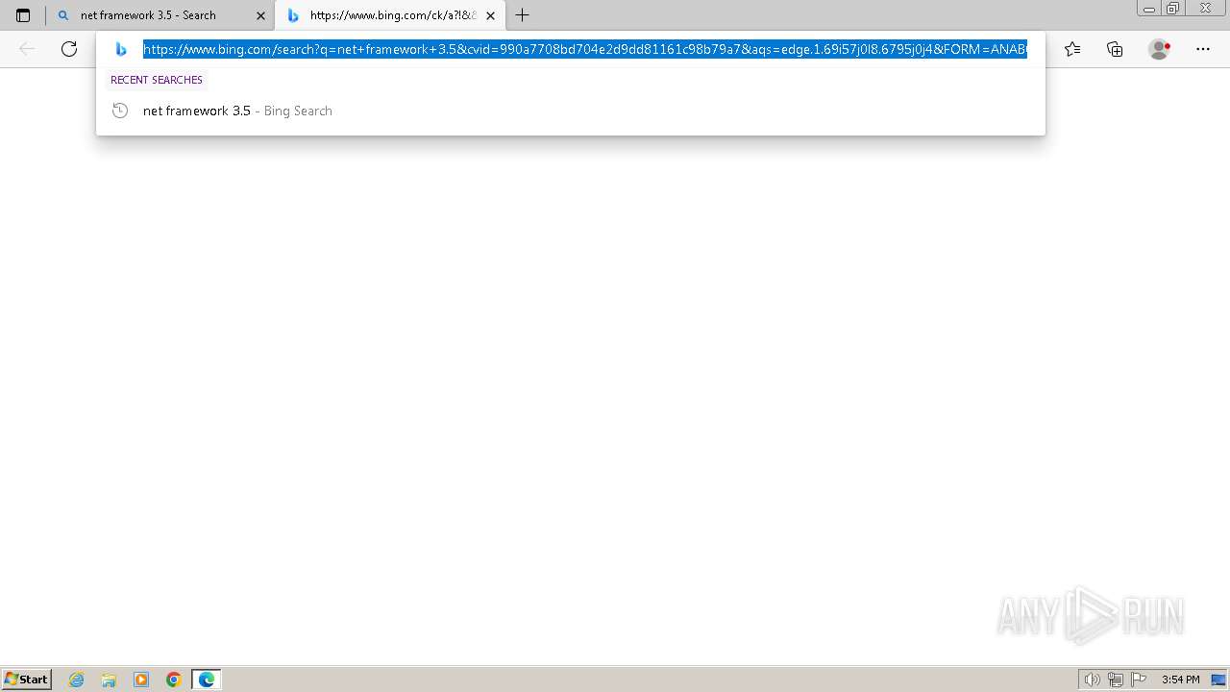Viewport: 1230px width, 692px height.
Task: Open the Windows Start menu
Action: (27, 680)
